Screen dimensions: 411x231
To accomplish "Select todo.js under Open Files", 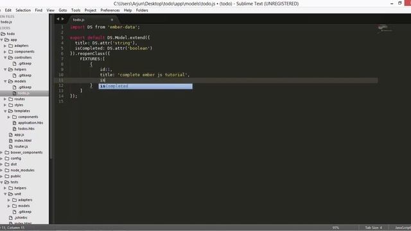I will pos(6,22).
